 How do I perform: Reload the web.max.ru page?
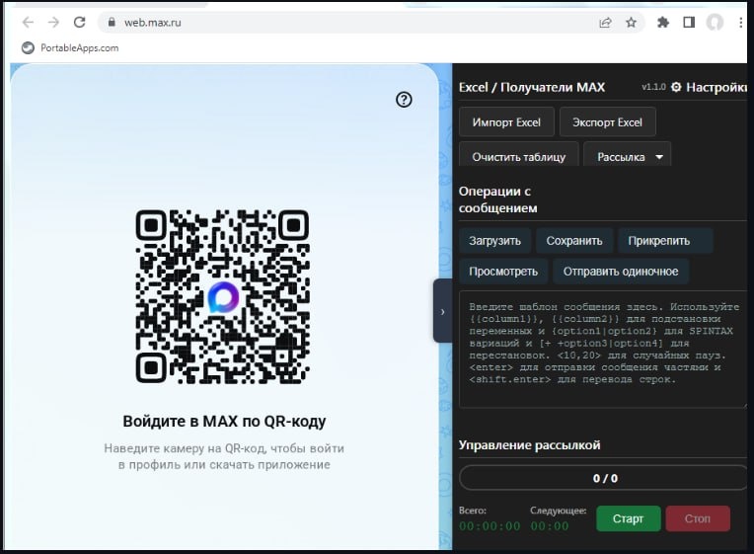pyautogui.click(x=79, y=22)
